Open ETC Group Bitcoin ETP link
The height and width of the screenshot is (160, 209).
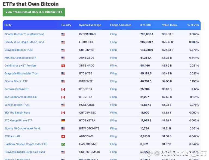point(19,121)
